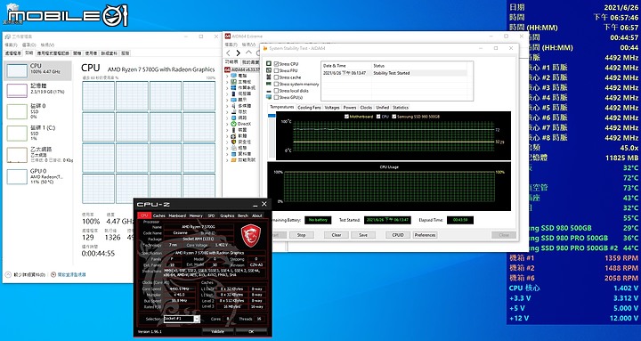The height and width of the screenshot is (341, 641).
Task: Click the 效能測試 benchmark folder icon in tree
Action: click(233, 160)
